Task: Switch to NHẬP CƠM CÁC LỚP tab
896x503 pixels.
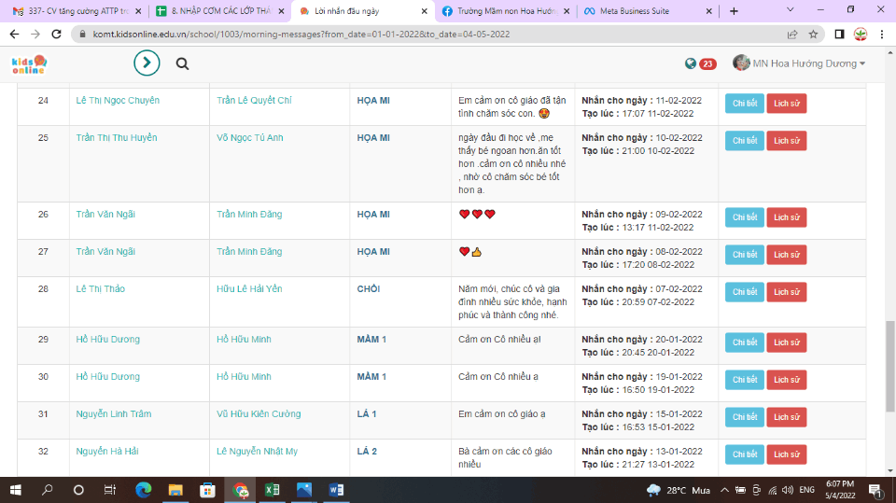Action: (220, 11)
